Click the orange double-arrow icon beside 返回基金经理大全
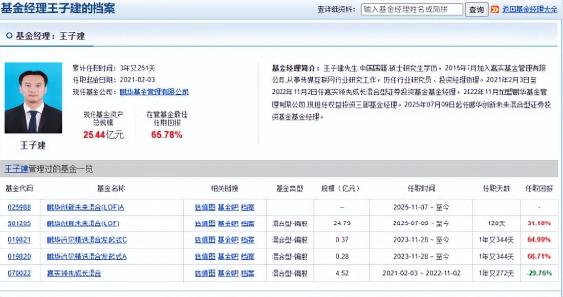 point(495,9)
